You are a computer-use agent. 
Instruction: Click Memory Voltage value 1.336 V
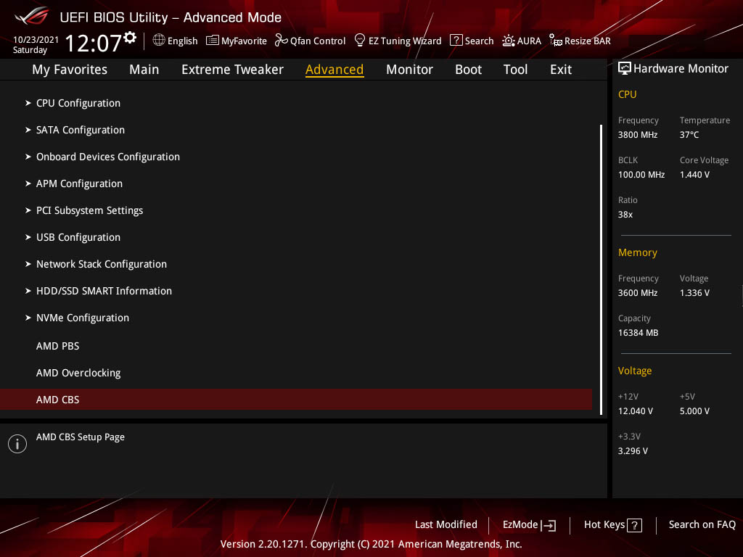click(694, 293)
